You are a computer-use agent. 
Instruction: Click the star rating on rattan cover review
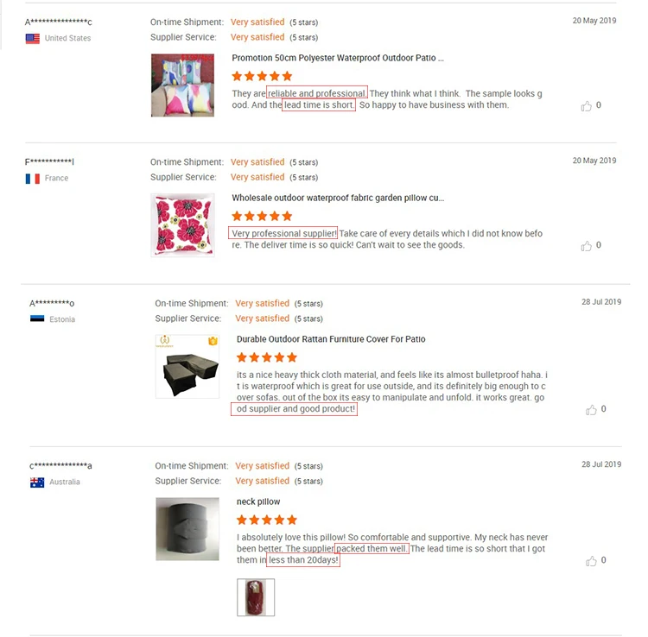(267, 357)
